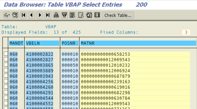Click the dark list select icon
This screenshot has height=109, width=197.
73,15
